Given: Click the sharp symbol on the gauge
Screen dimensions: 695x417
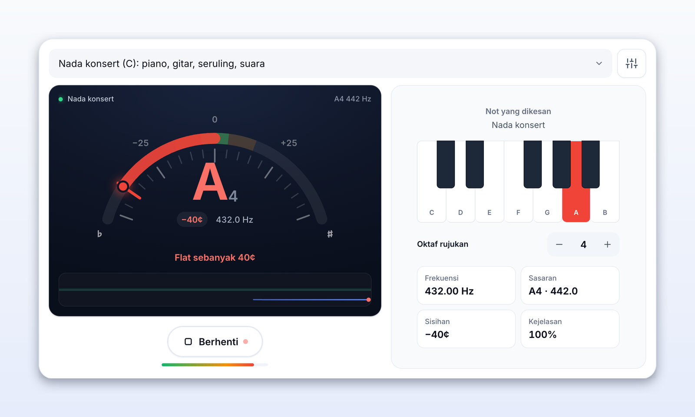Looking at the screenshot, I should click(330, 234).
